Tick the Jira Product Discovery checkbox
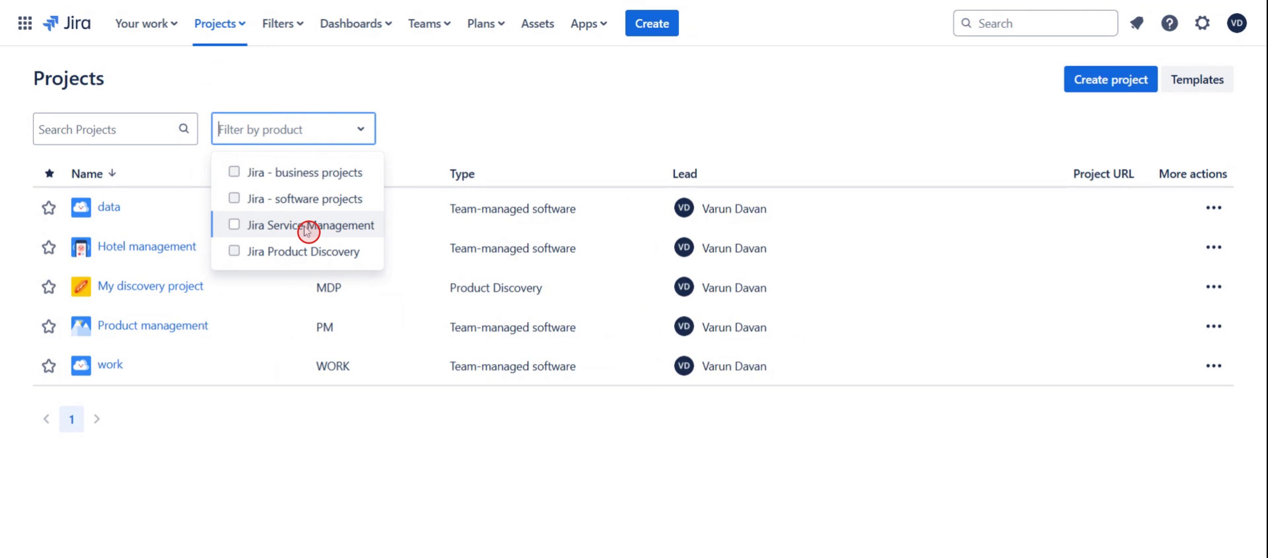1268x558 pixels. 234,251
